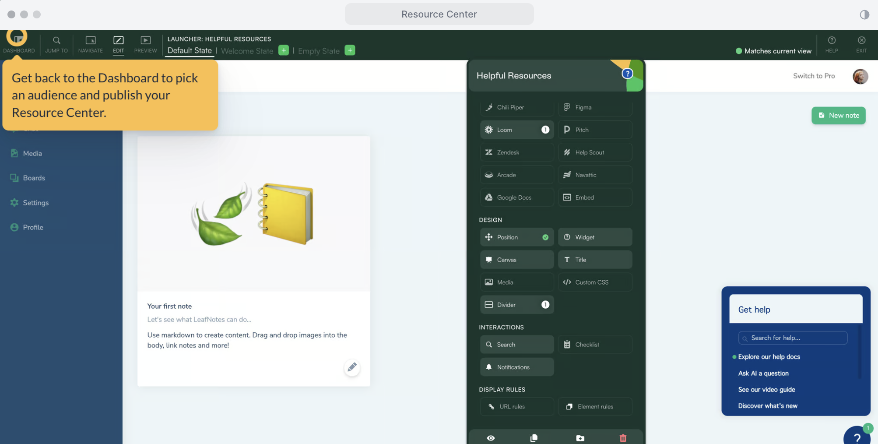Select the Navigate mode
The width and height of the screenshot is (878, 444).
(x=91, y=44)
